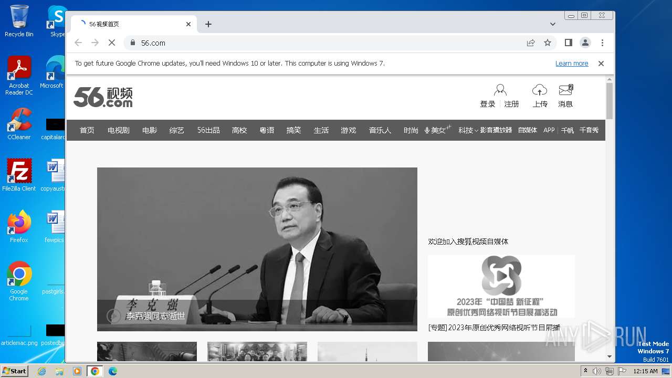Click Internet Explorer taskbar icon
This screenshot has height=378, width=672.
click(42, 371)
